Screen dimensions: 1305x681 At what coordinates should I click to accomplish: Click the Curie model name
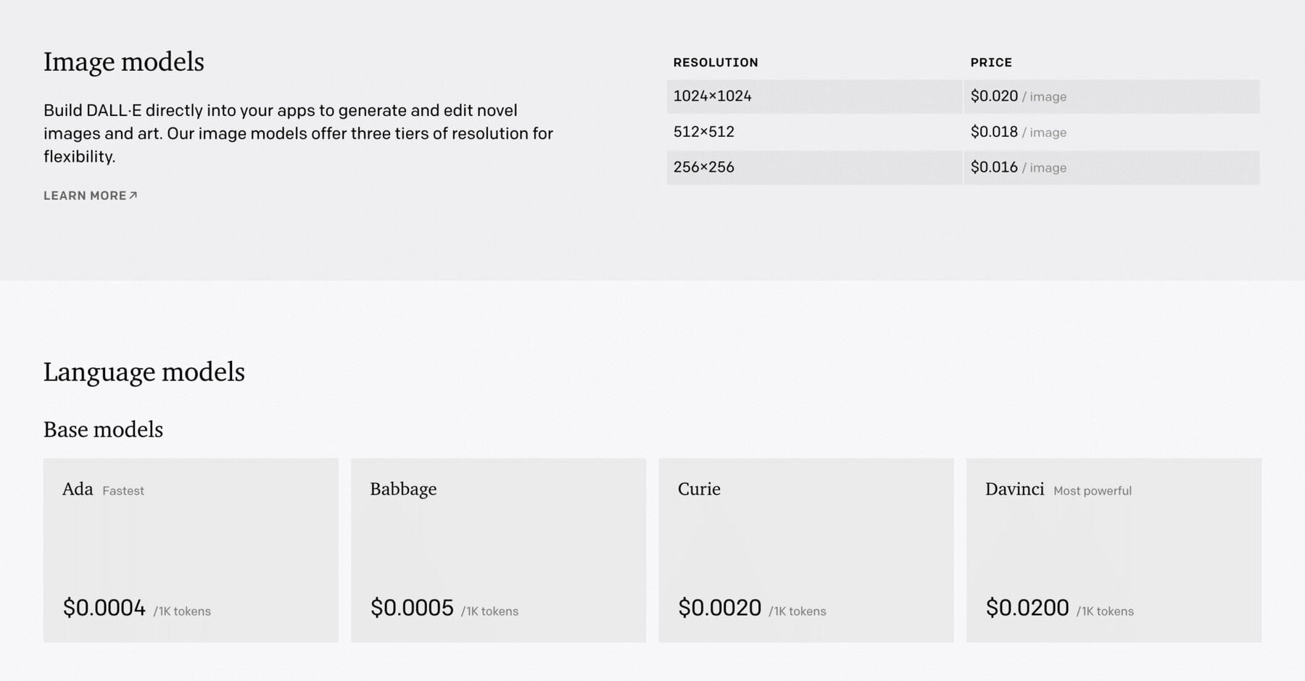[x=699, y=489]
